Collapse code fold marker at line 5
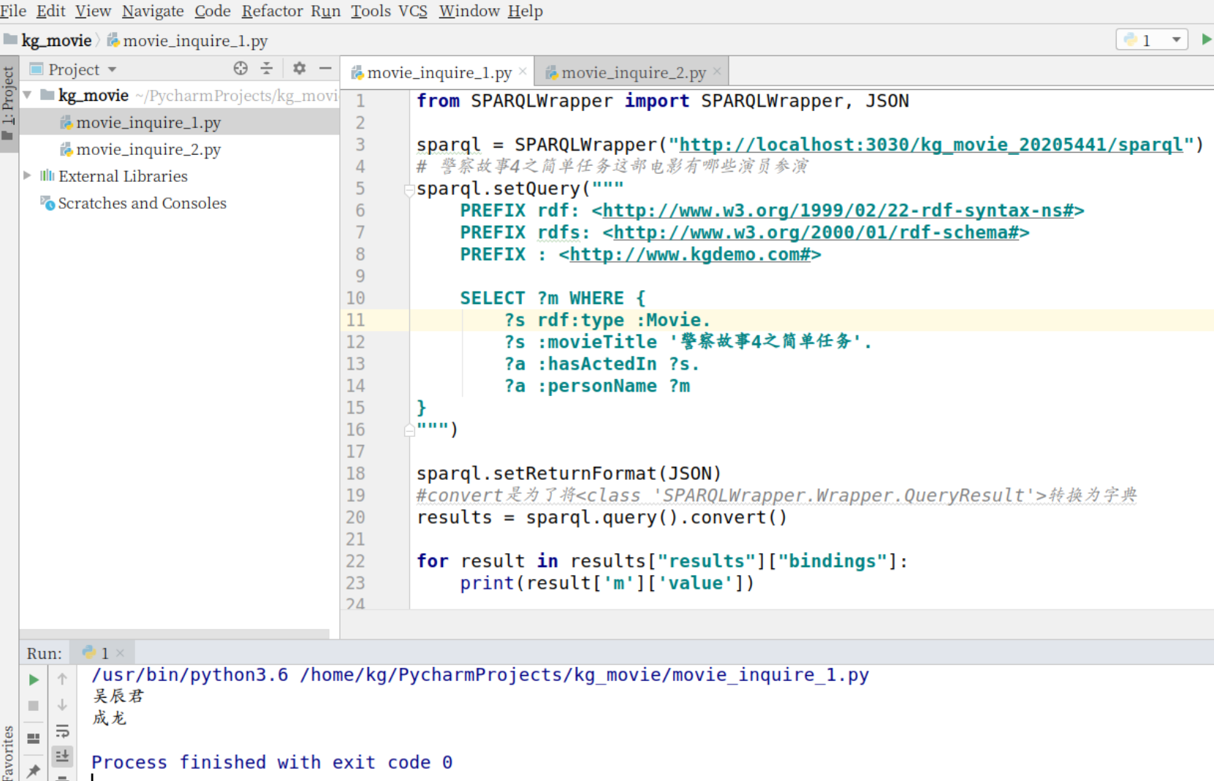 409,190
